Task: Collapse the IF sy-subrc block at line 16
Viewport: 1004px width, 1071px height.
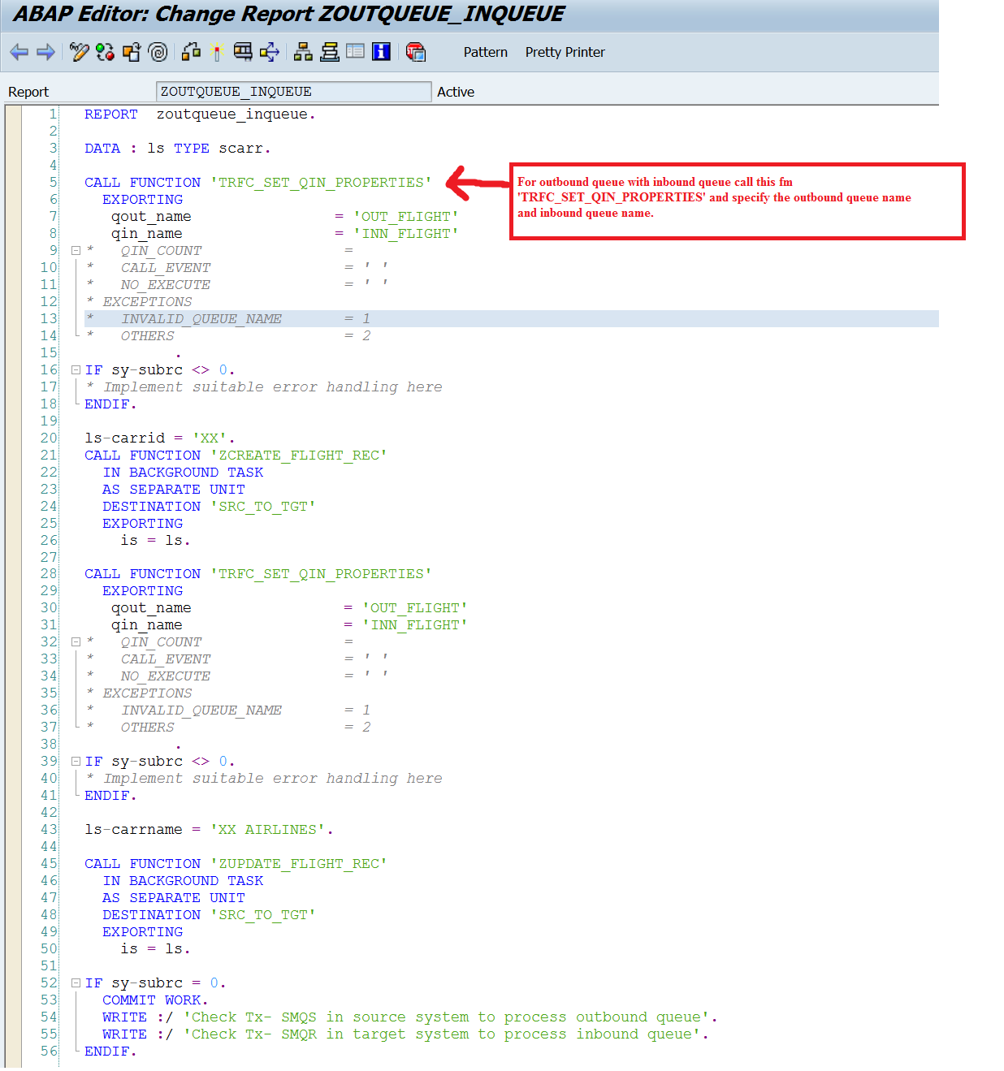Action: coord(76,369)
